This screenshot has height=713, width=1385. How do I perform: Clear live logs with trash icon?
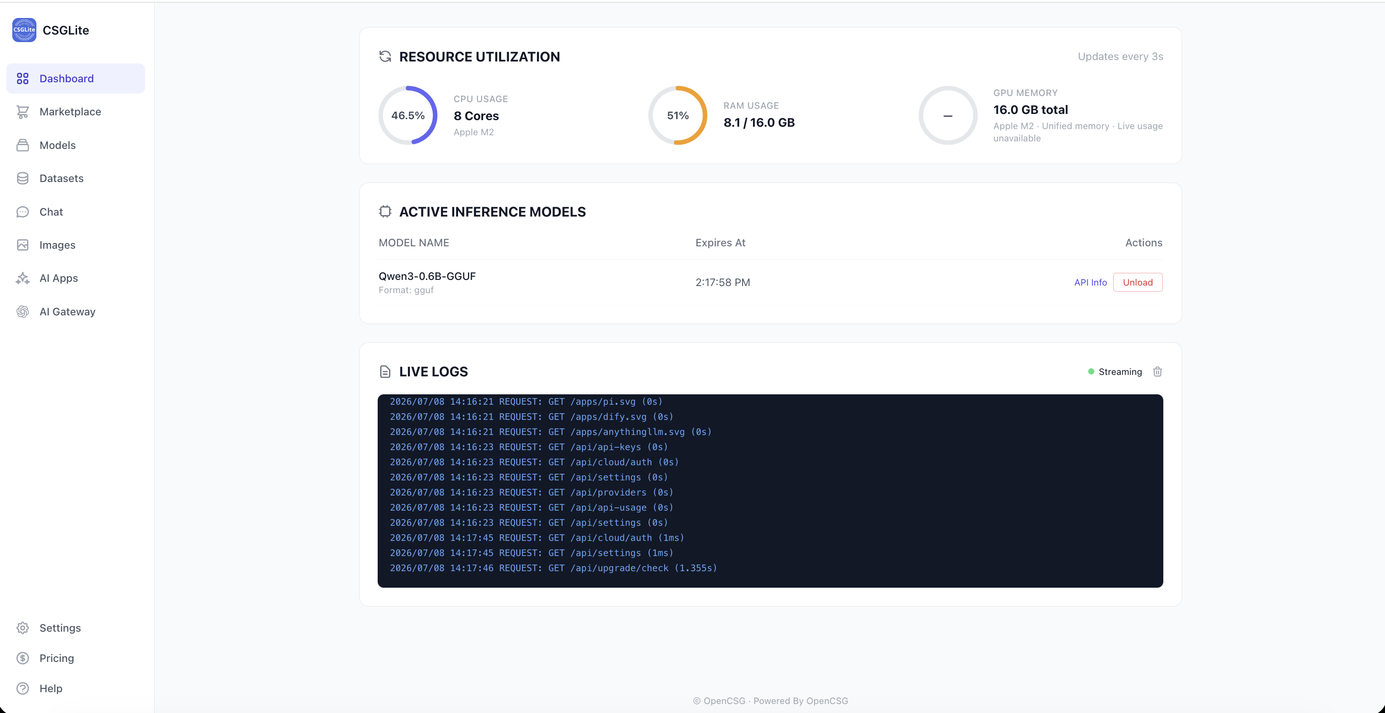pos(1158,372)
